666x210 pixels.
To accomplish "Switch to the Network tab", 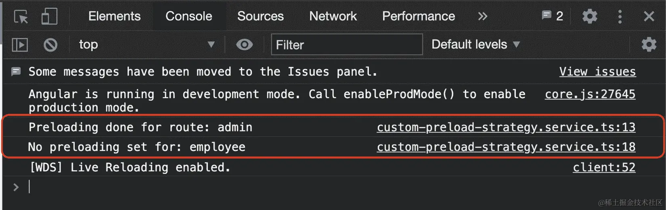I will 333,16.
